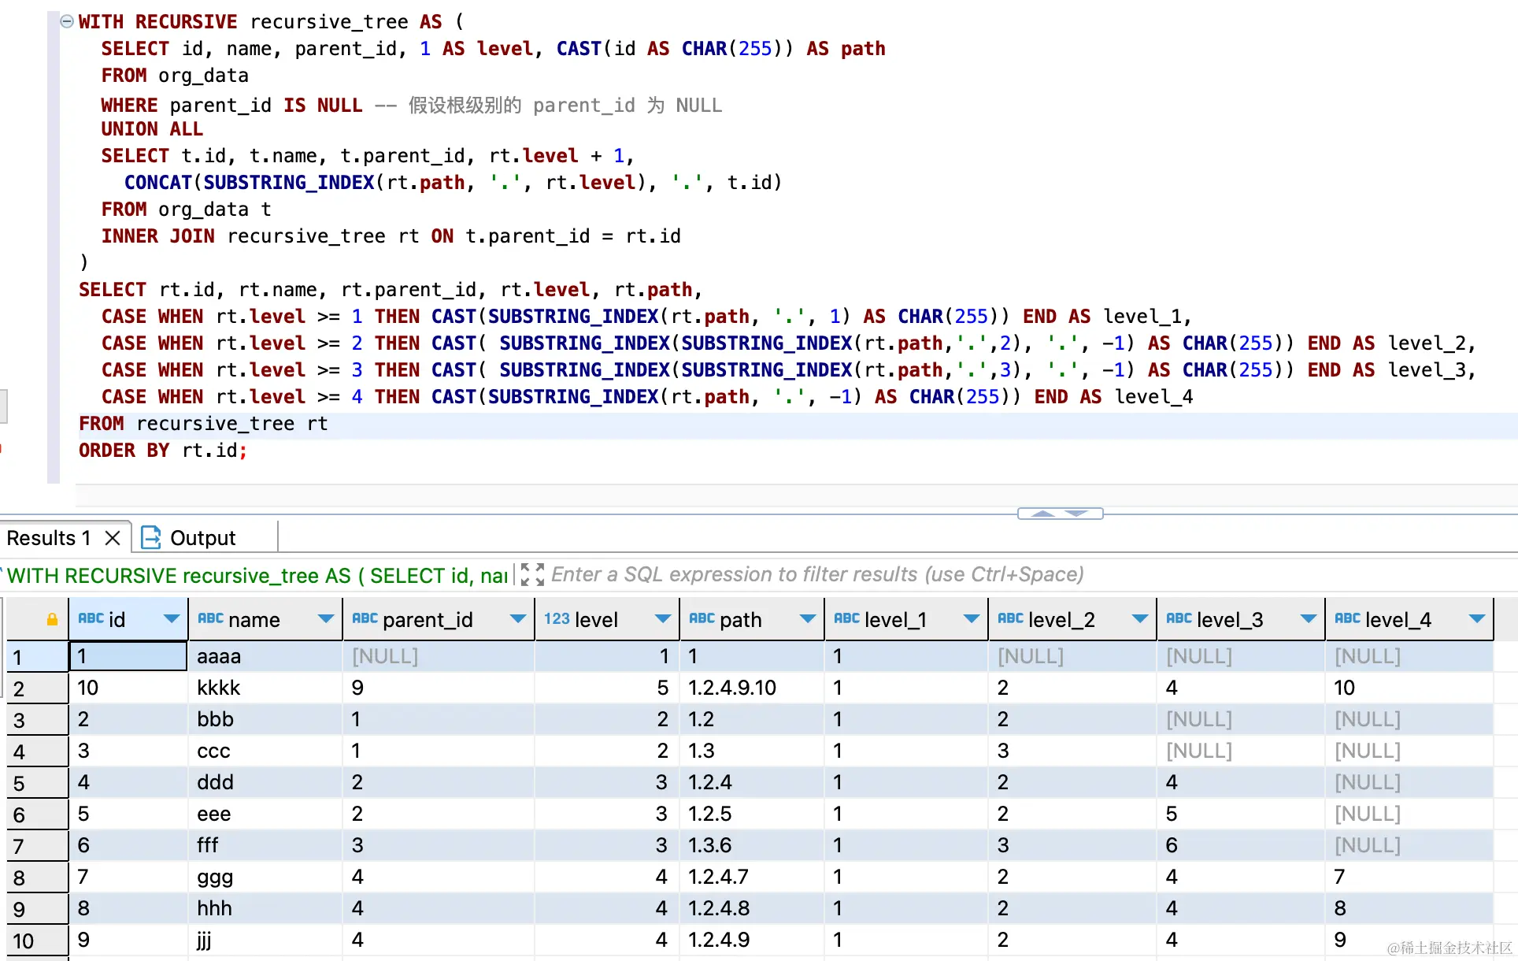Click the lock icon in grid header
This screenshot has width=1518, height=961.
52,620
